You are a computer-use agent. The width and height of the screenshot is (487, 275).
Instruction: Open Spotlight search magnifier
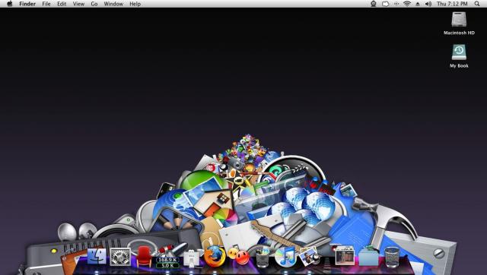click(x=477, y=4)
